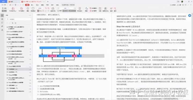This screenshot has width=193, height=100.
Task: Click the screenshot and OCR icon
Action: pos(106,9)
